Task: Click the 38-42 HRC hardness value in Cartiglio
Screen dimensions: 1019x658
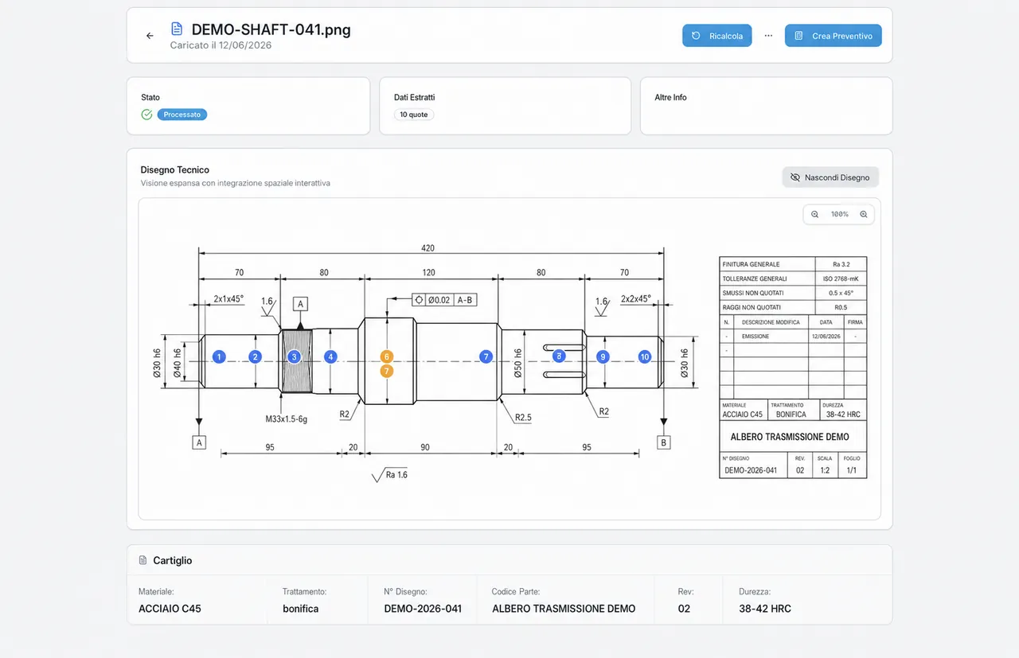Action: 765,609
